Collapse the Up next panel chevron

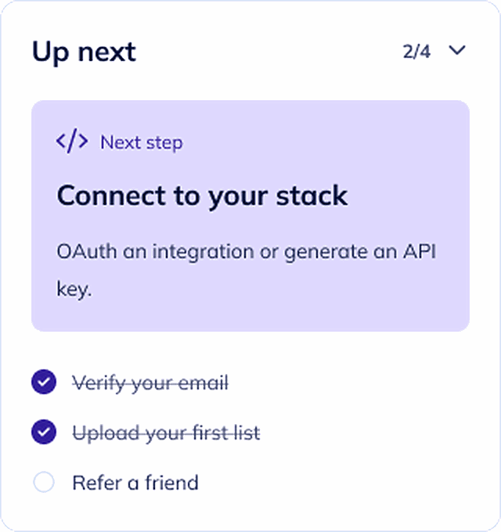(x=457, y=51)
